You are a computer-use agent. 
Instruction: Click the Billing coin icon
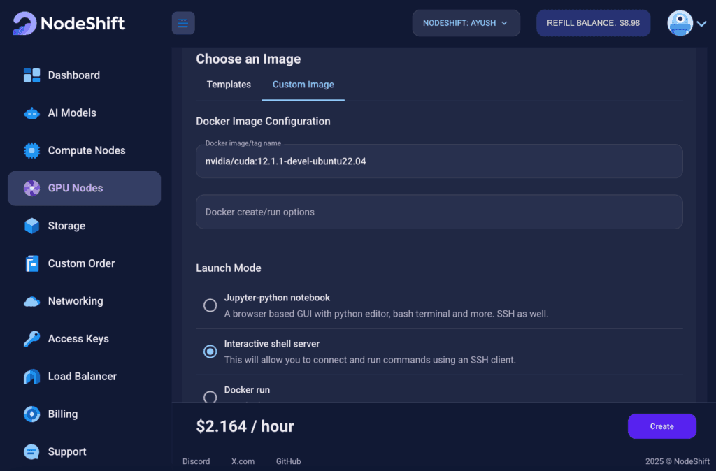31,414
